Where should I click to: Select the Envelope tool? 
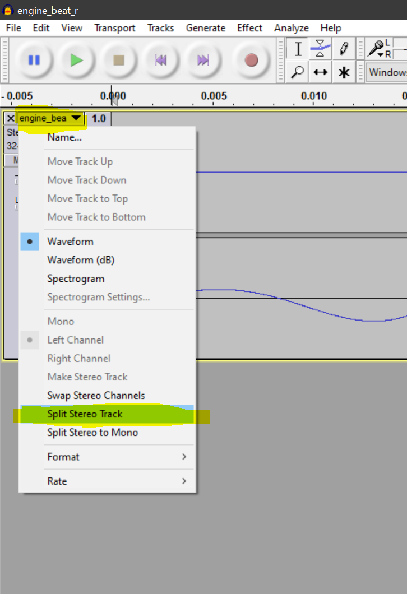320,49
